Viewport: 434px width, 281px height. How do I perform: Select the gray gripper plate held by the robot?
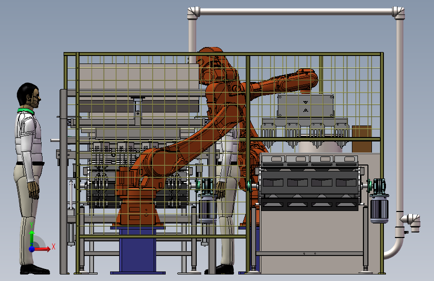[305, 106]
